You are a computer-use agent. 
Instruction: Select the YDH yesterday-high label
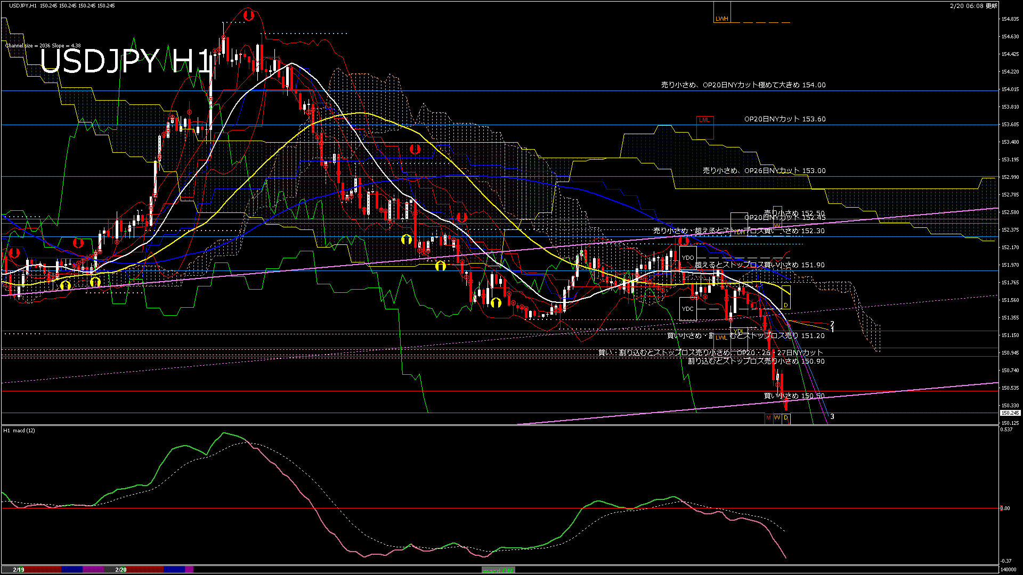tap(739, 232)
